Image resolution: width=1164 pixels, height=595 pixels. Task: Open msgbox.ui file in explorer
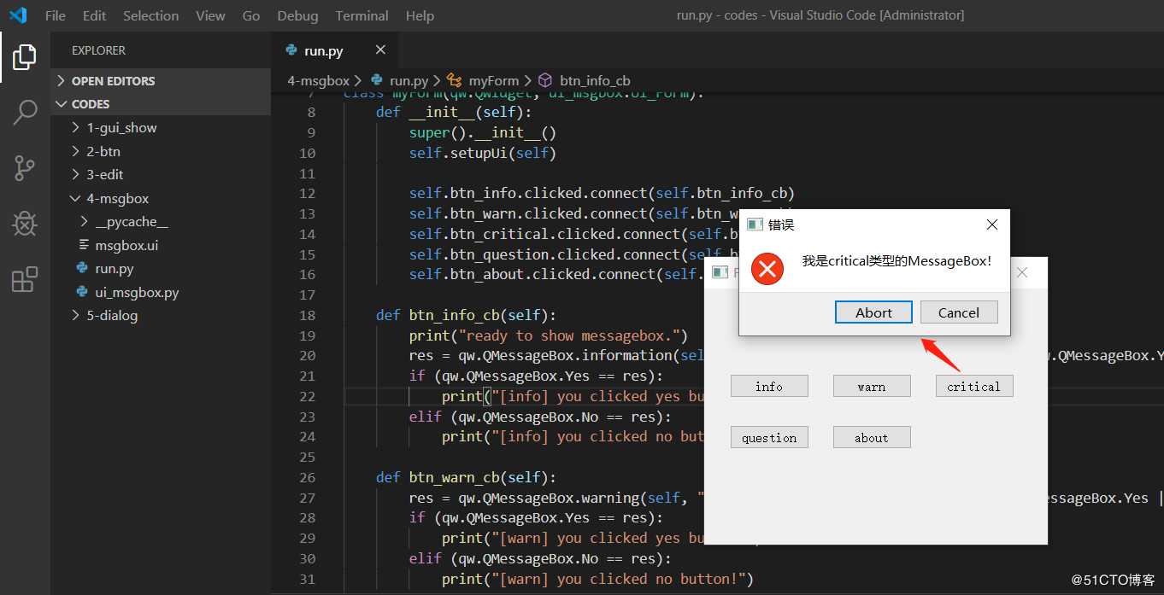pos(161,245)
